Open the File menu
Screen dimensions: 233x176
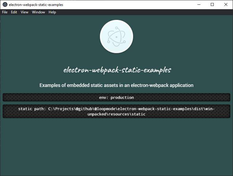5,12
